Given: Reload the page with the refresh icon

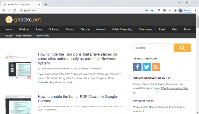Looking at the screenshot, I should [x=15, y=10].
